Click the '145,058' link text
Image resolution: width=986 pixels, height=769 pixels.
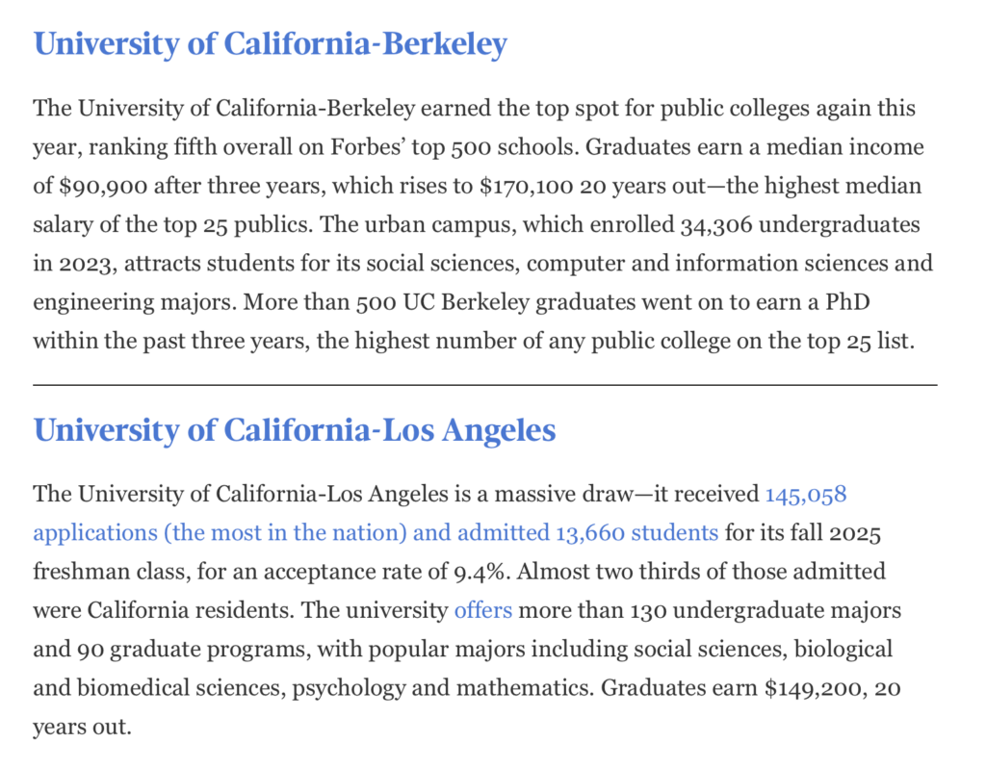click(x=806, y=495)
